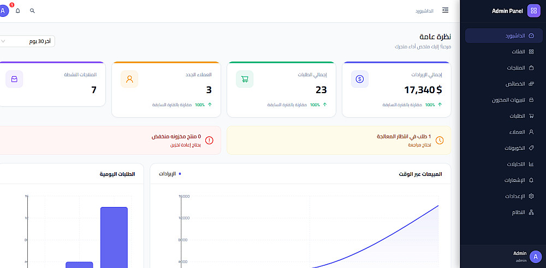Click the red warning icon in stock alert

(209, 140)
